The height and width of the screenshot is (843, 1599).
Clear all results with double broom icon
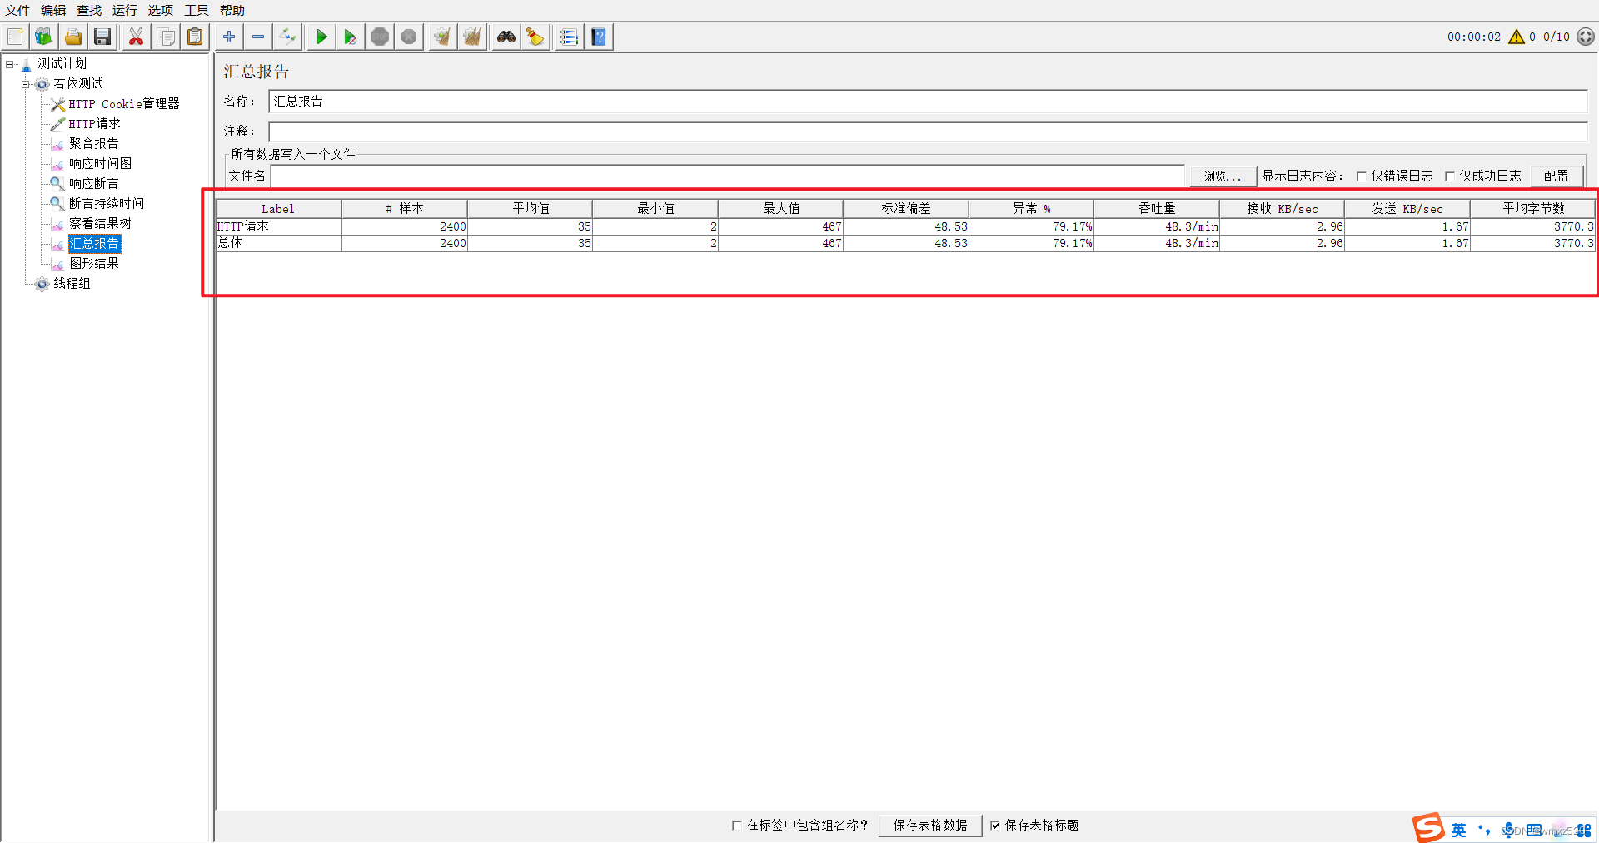point(472,37)
